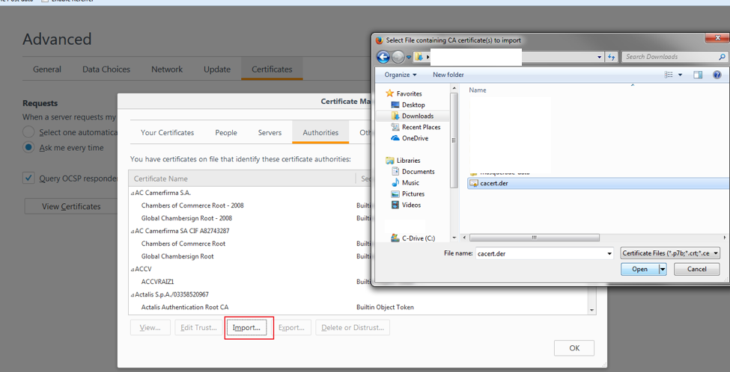Create a New folder

[x=448, y=74]
